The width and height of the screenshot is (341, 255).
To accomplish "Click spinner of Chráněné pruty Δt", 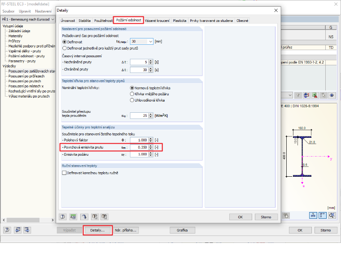I will pos(151,70).
